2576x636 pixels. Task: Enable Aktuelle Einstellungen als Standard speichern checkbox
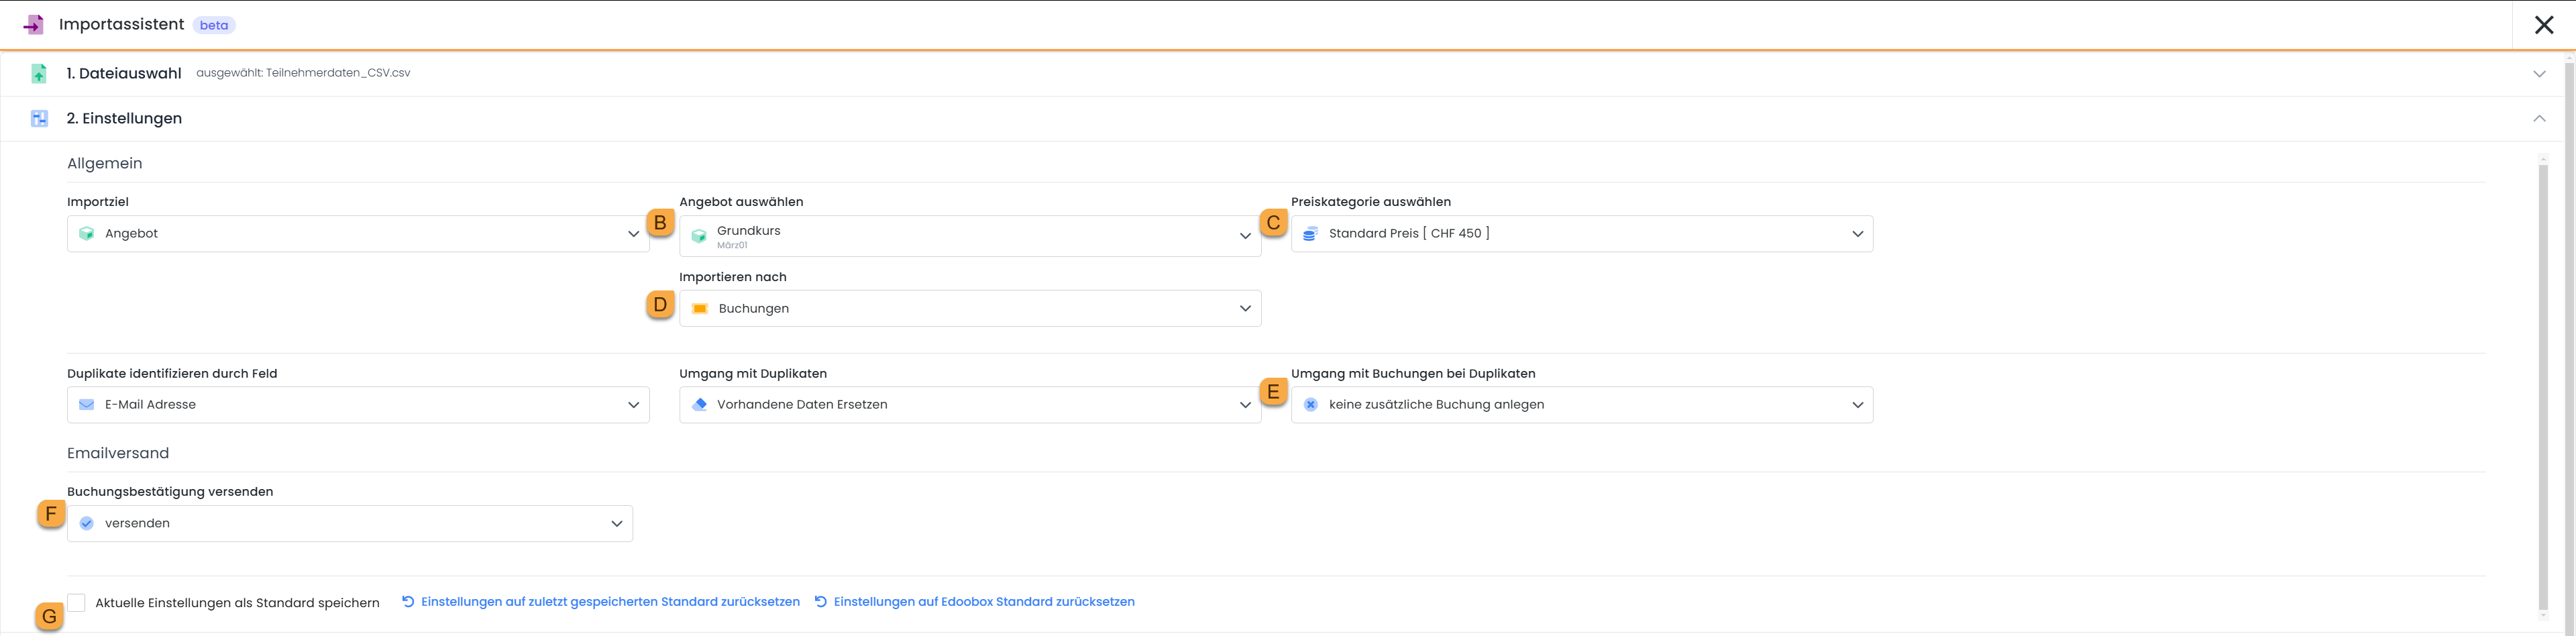click(77, 602)
